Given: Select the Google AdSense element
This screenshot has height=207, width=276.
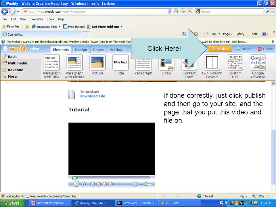Looking at the screenshot, I should (258, 66).
